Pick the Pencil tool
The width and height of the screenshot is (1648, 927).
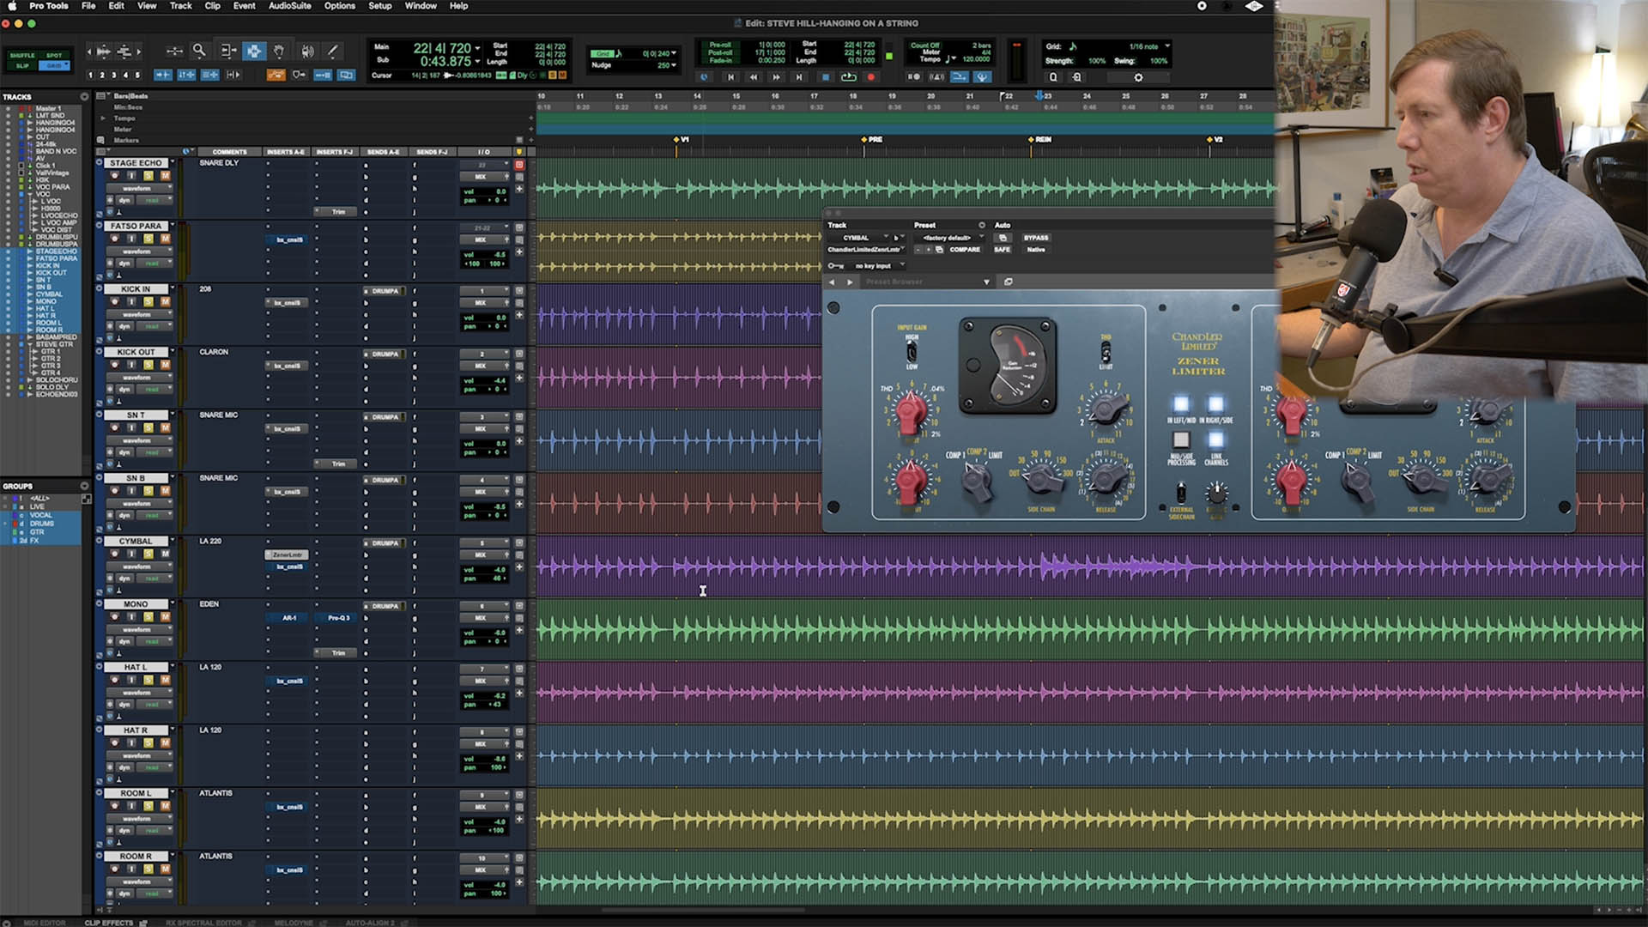(333, 51)
